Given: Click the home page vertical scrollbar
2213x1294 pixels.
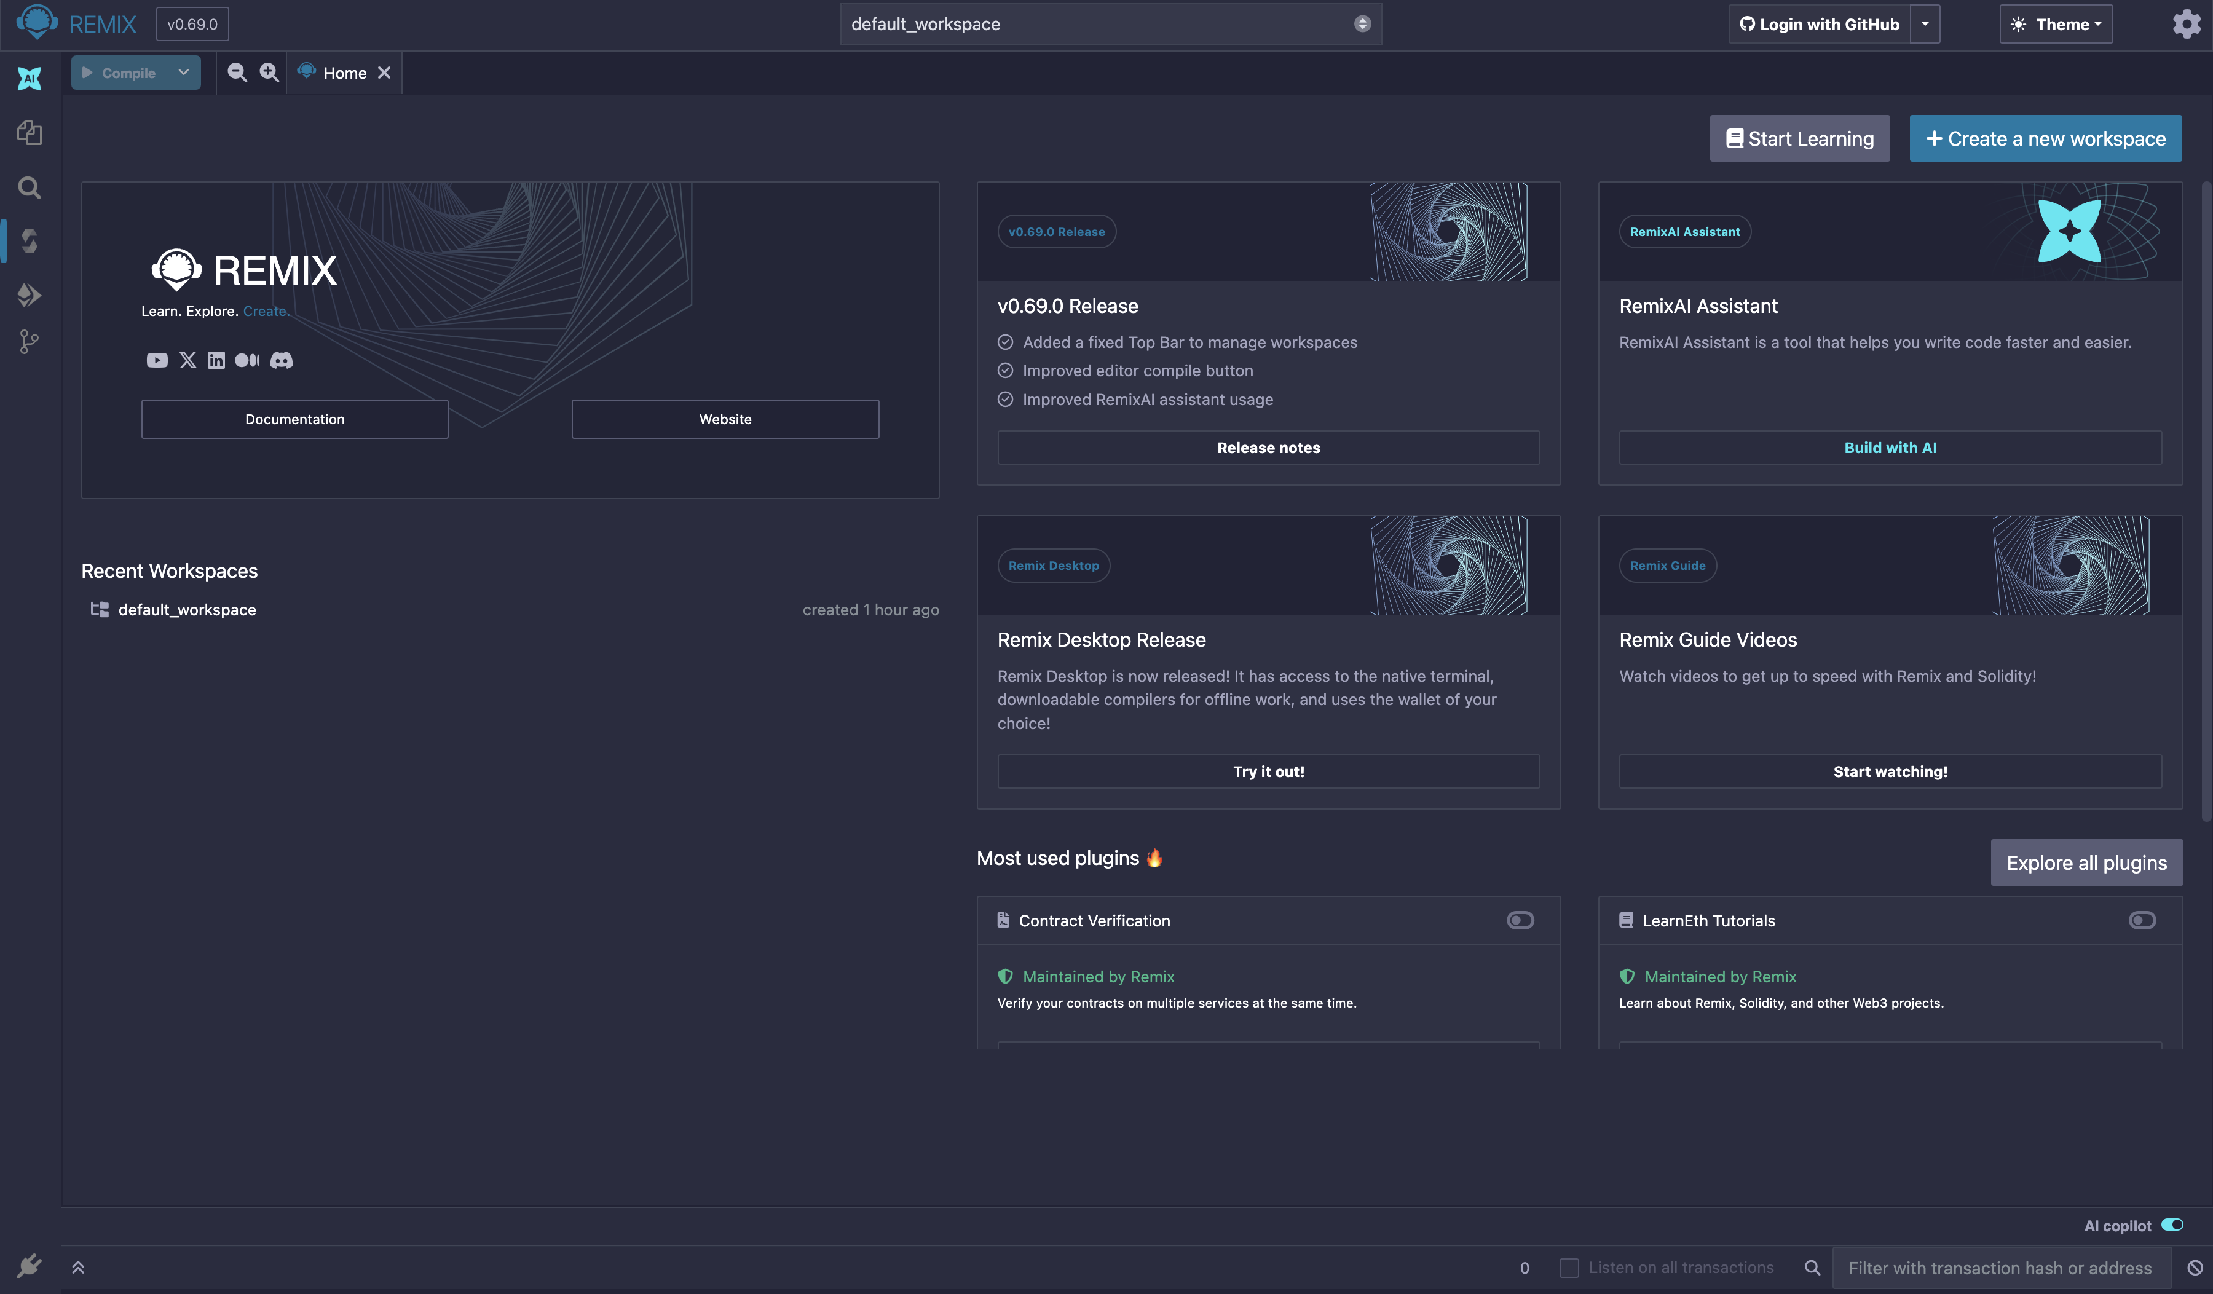Looking at the screenshot, I should [2205, 500].
